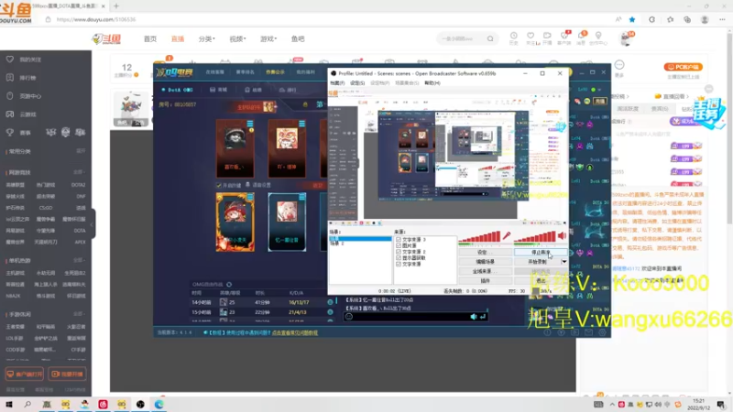This screenshot has width=733, height=412.
Task: Open the 创作中心 icon in Douyu header
Action: [x=598, y=36]
